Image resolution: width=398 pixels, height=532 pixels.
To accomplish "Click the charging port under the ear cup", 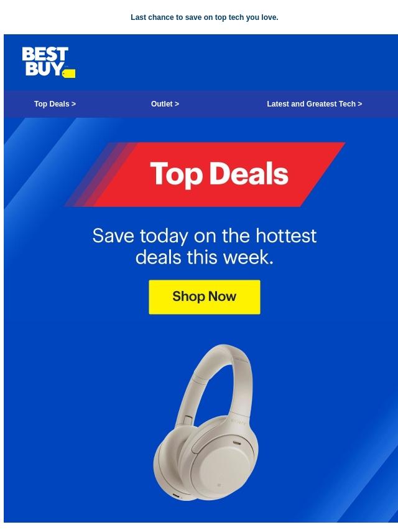I will click(176, 496).
